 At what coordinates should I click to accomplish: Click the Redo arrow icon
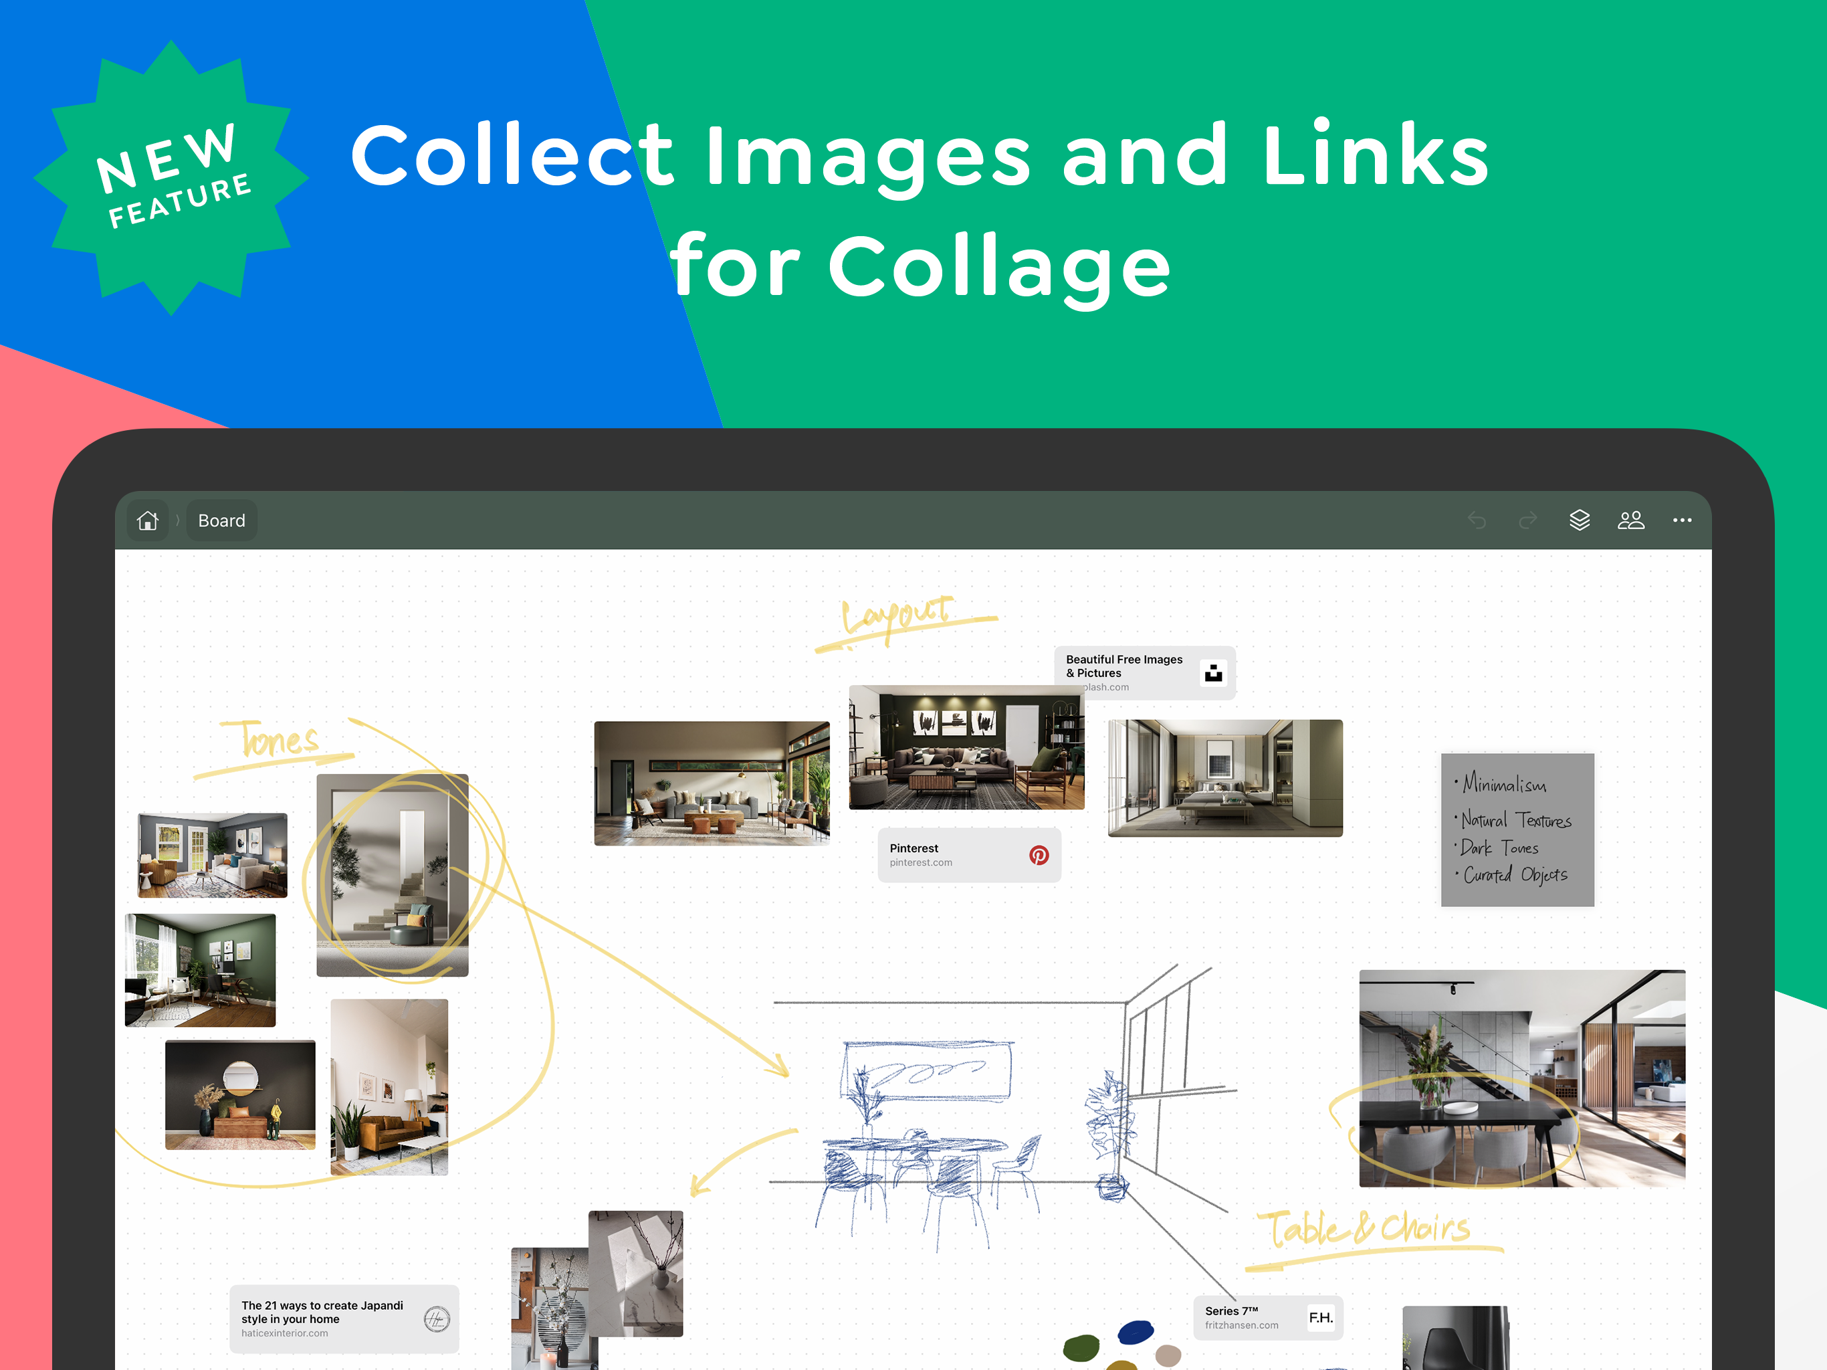pos(1527,520)
